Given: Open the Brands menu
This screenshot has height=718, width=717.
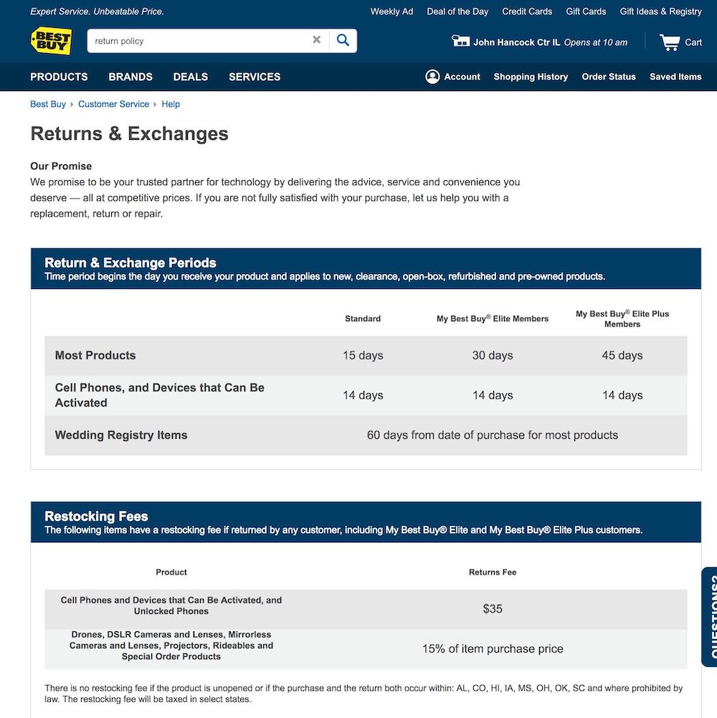Looking at the screenshot, I should point(130,77).
